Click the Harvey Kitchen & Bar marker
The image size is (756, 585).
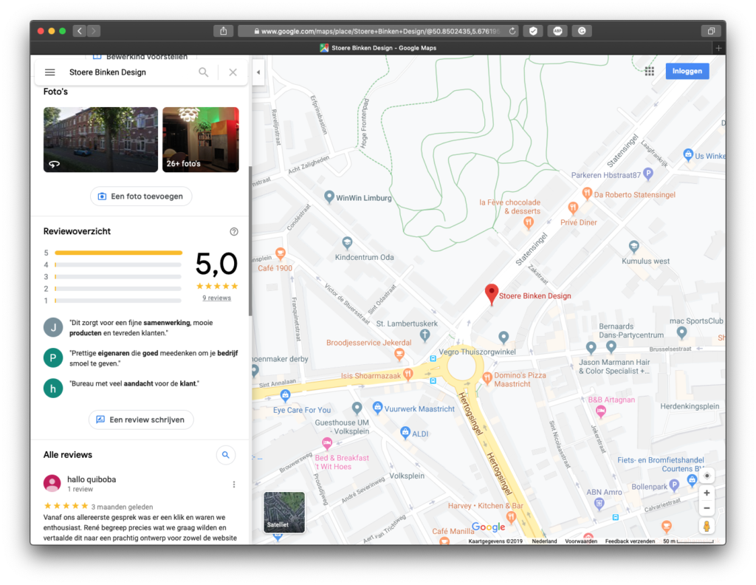click(511, 518)
